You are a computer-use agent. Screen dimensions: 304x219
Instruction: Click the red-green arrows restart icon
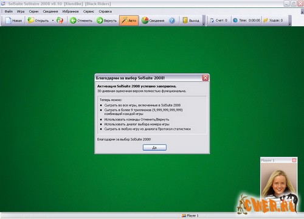click(60, 21)
